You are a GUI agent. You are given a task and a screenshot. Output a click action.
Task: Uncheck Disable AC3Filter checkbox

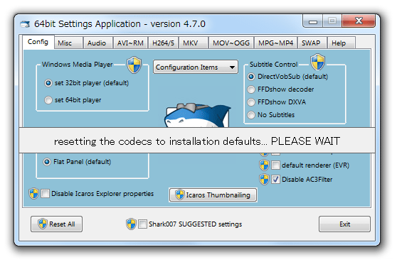[275, 180]
